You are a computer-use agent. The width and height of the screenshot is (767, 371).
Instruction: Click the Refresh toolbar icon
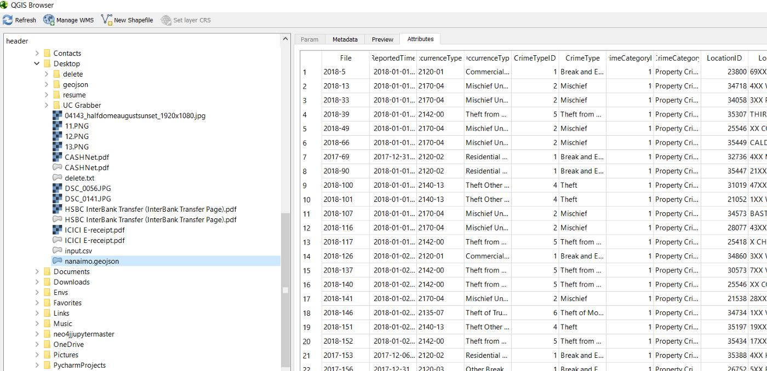click(x=8, y=20)
